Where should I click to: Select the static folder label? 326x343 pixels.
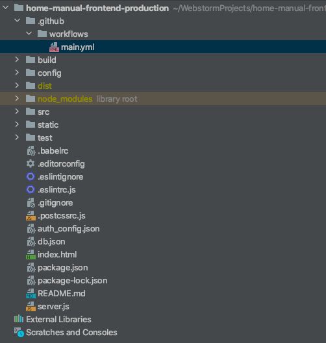click(x=48, y=124)
